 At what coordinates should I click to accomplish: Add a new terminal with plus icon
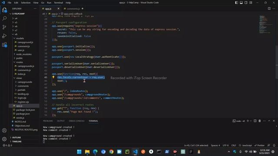(x=248, y=121)
